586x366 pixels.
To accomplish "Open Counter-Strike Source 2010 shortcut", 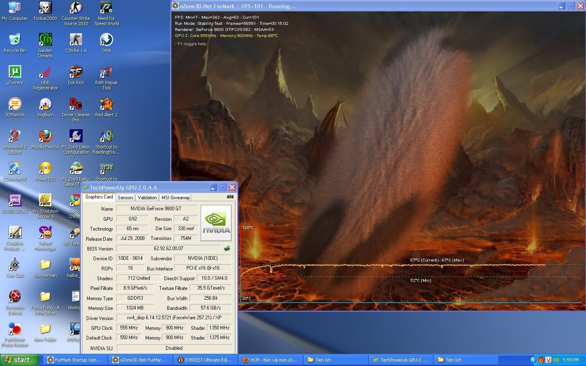I will [x=76, y=14].
